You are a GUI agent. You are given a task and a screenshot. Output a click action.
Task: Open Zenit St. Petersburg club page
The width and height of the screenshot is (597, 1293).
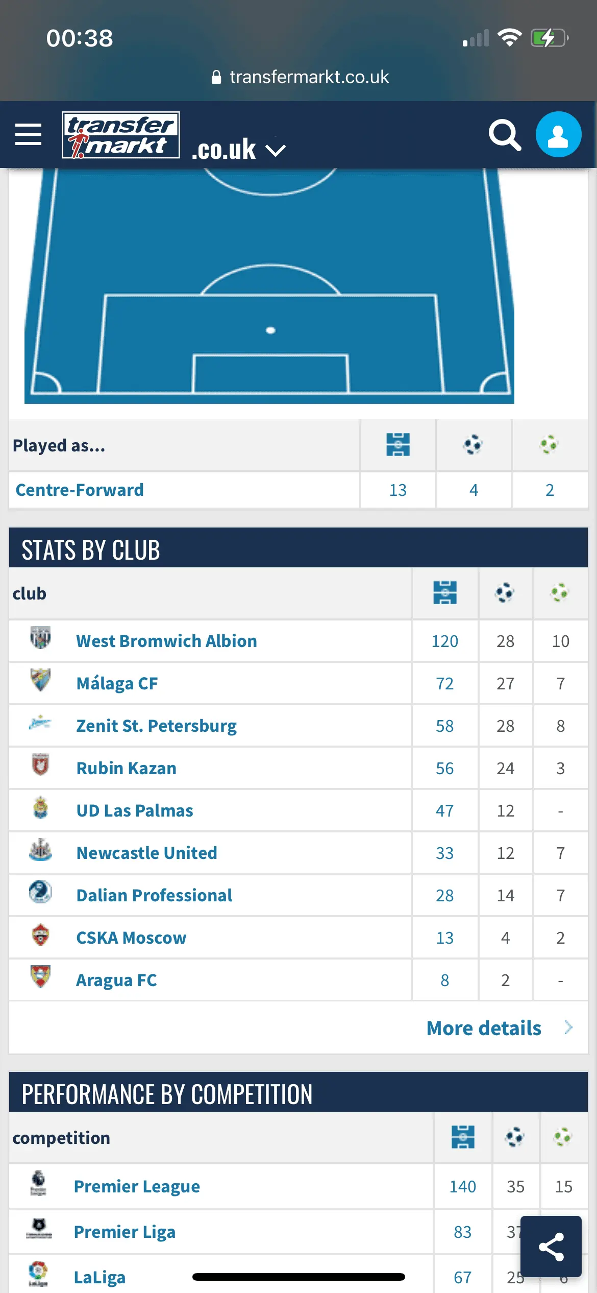[x=156, y=726]
